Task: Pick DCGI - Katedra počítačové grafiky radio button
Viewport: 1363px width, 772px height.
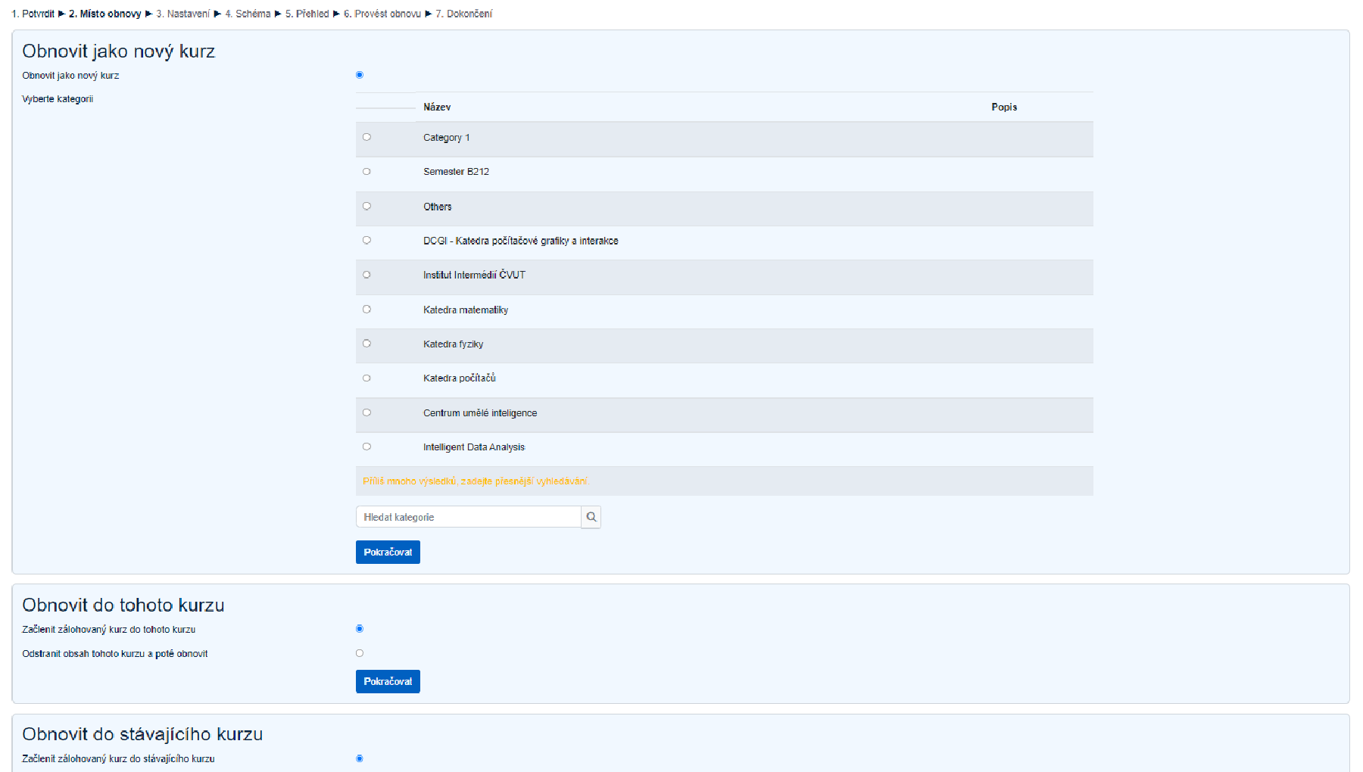Action: point(366,240)
